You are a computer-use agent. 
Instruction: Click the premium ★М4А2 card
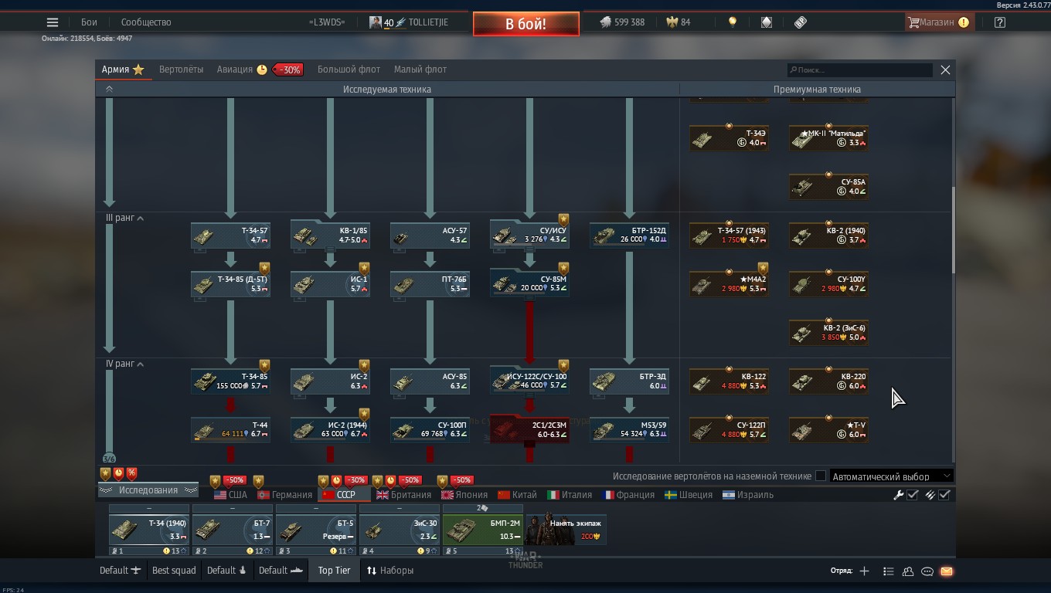(x=729, y=284)
